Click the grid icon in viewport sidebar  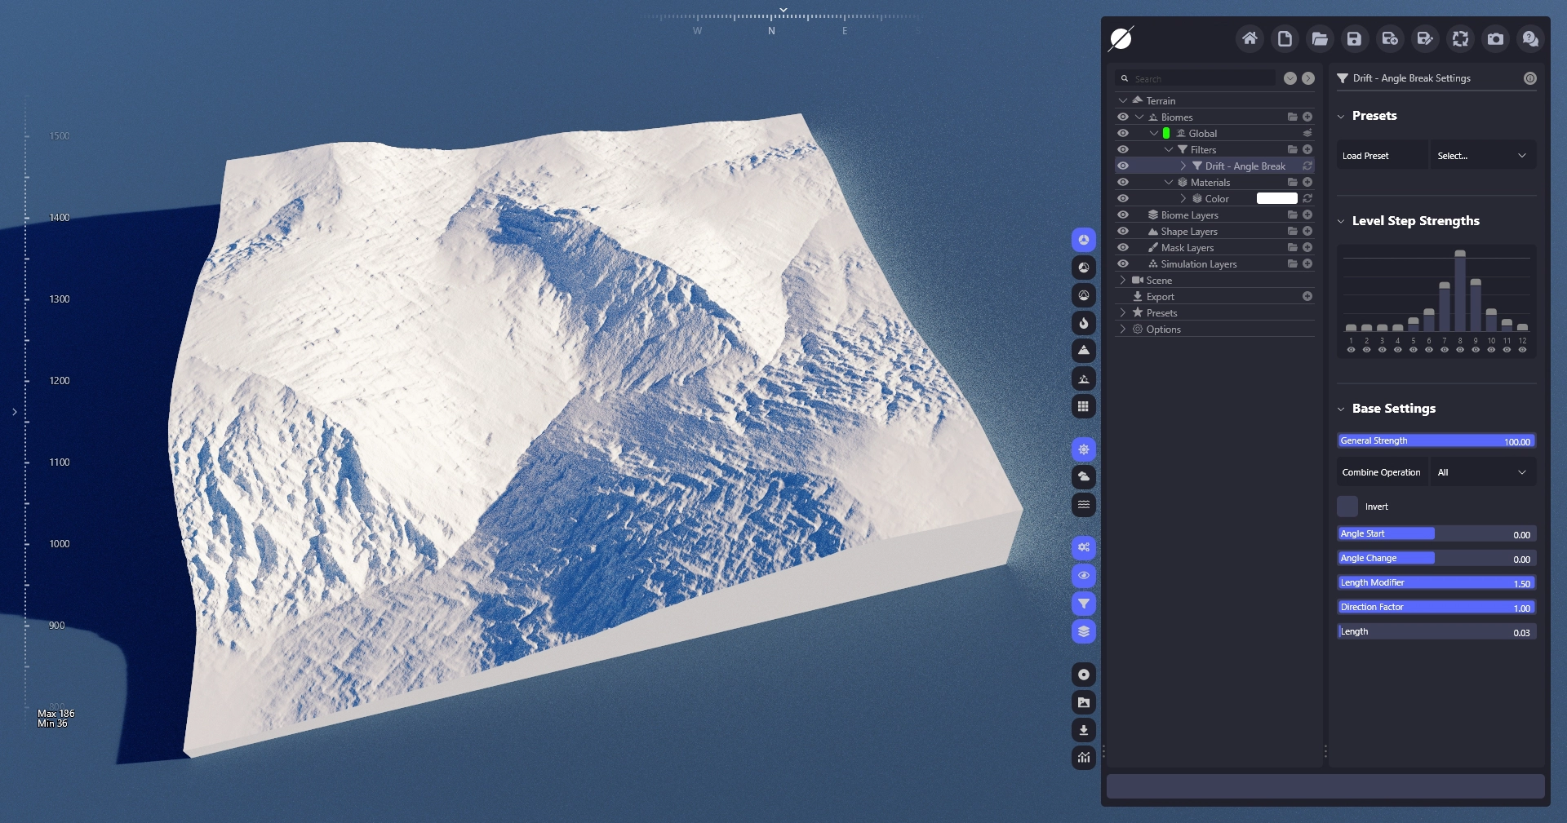(x=1084, y=406)
